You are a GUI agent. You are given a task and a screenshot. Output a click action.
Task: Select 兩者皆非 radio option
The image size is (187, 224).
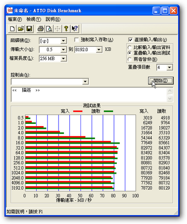[130, 59]
